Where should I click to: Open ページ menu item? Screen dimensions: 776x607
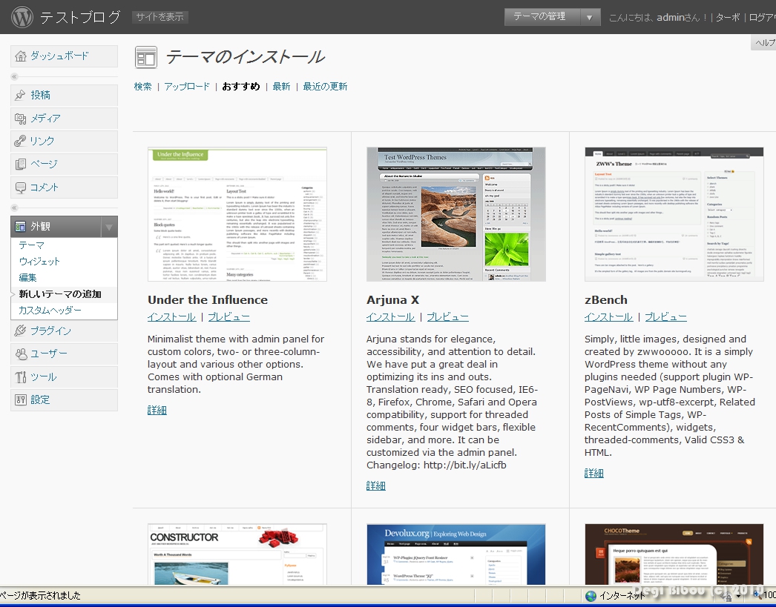pos(64,164)
